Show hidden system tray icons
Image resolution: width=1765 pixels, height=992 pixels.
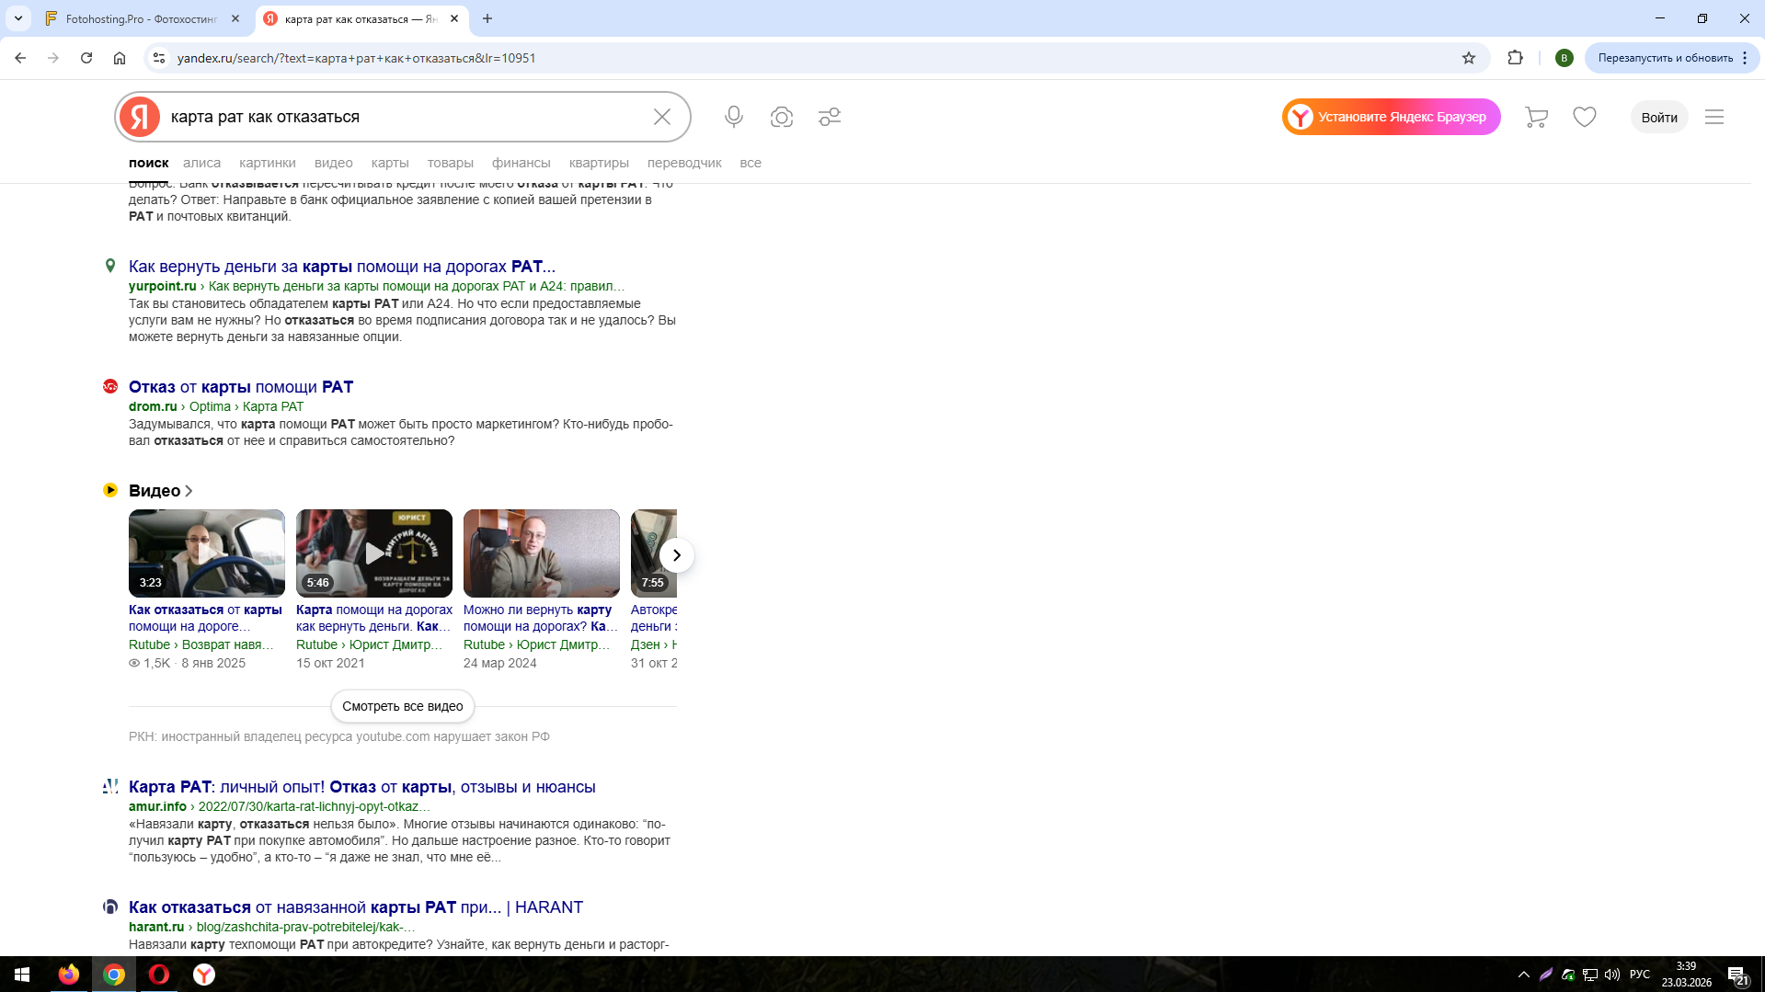[1523, 975]
